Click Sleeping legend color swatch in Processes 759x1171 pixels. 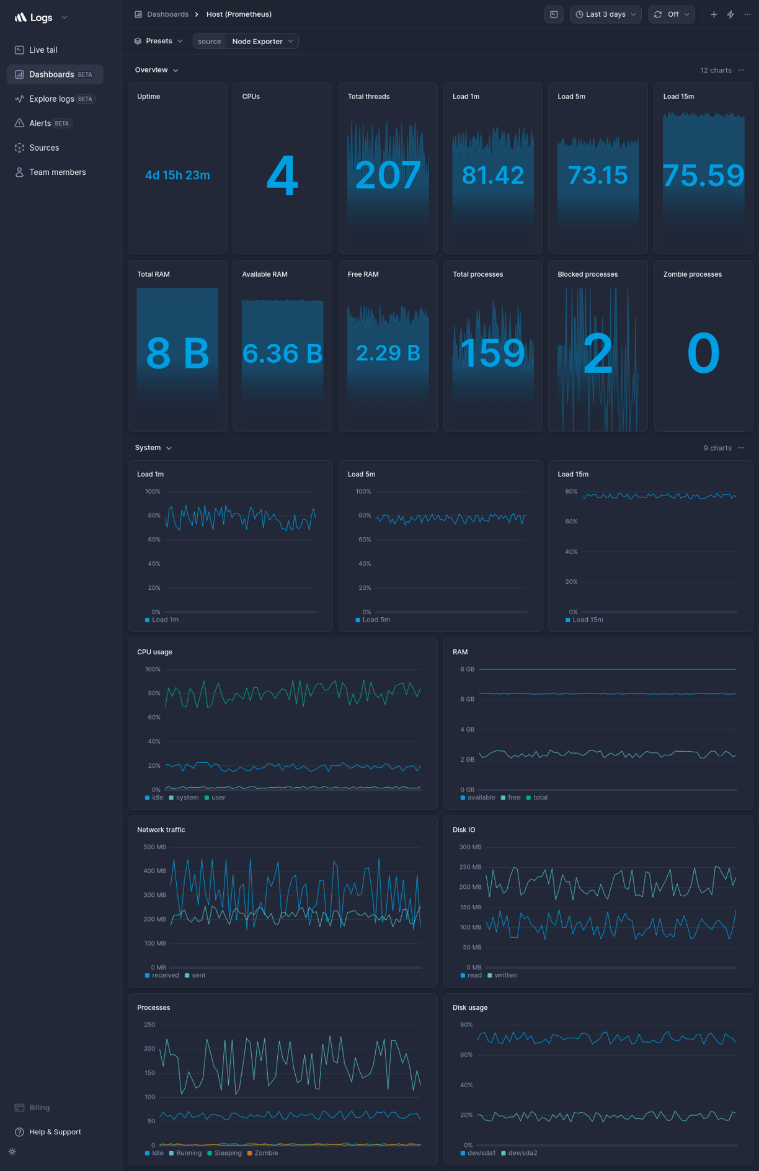(210, 1154)
